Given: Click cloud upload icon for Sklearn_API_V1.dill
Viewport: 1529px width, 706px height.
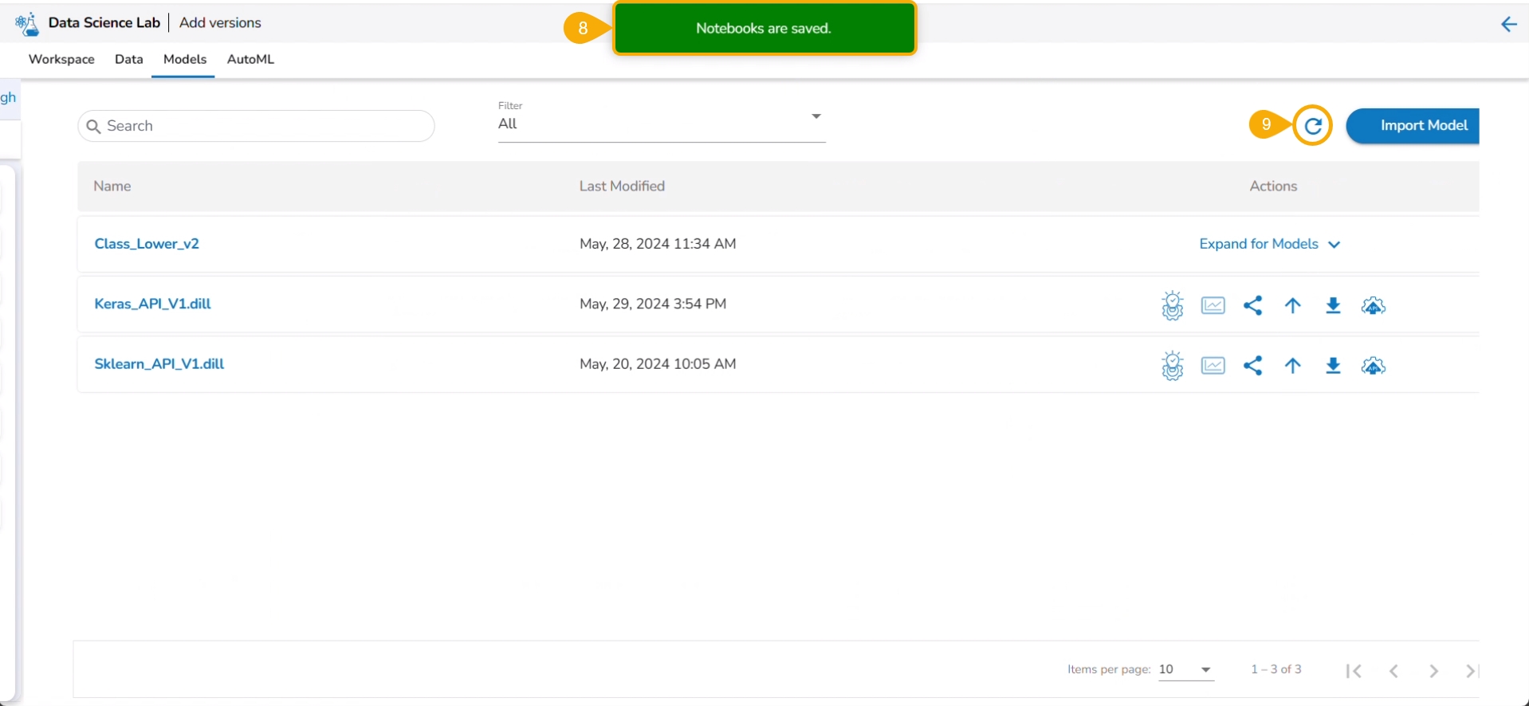Looking at the screenshot, I should pyautogui.click(x=1373, y=366).
